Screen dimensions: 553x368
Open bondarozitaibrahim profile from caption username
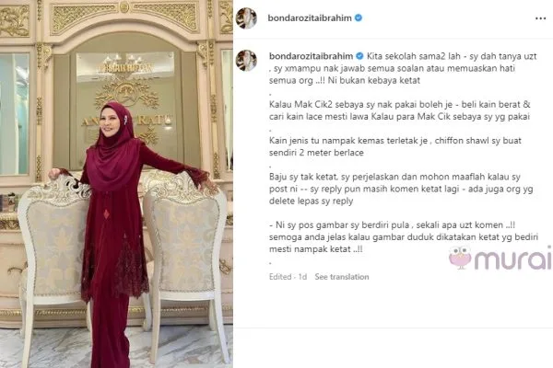[x=311, y=56]
